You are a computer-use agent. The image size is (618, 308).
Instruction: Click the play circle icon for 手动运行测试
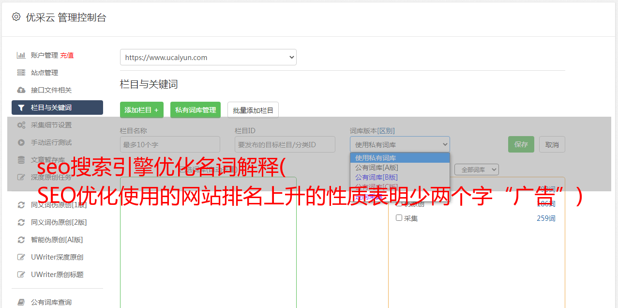click(21, 142)
